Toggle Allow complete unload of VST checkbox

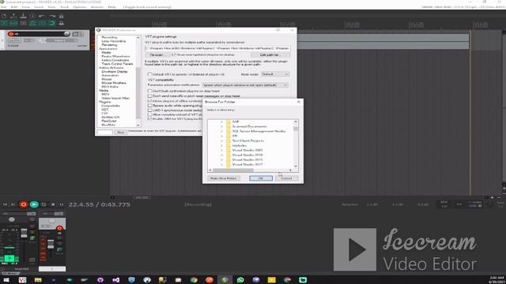pyautogui.click(x=149, y=114)
